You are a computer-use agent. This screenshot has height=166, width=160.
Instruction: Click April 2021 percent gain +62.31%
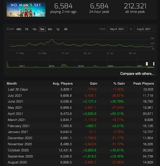(117, 114)
